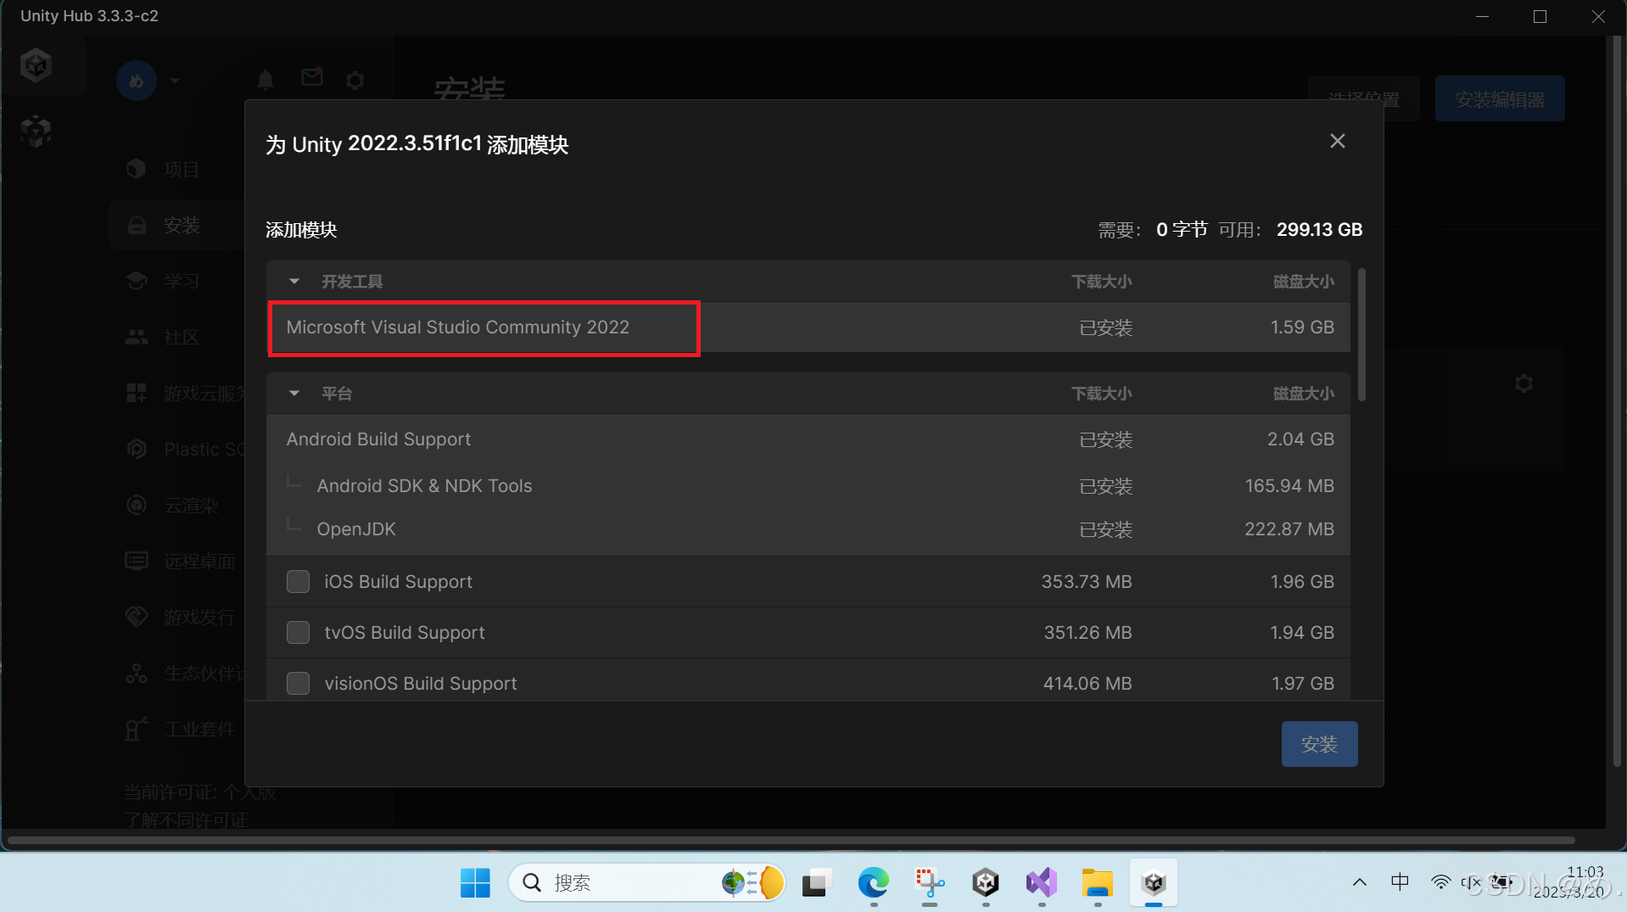Click the learn graduation cap icon
Screen dimensions: 1627x912
(x=137, y=281)
